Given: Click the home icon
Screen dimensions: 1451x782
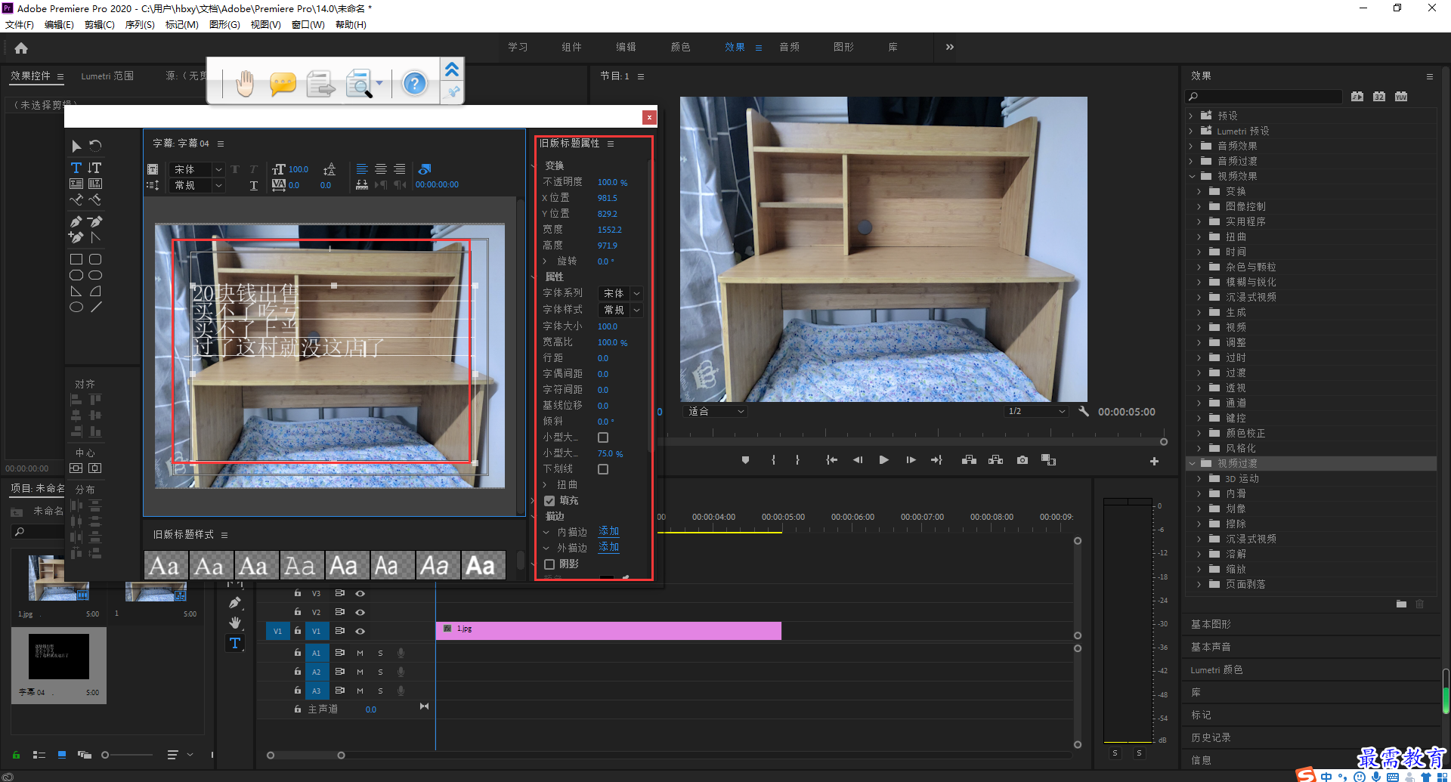Looking at the screenshot, I should coord(21,48).
